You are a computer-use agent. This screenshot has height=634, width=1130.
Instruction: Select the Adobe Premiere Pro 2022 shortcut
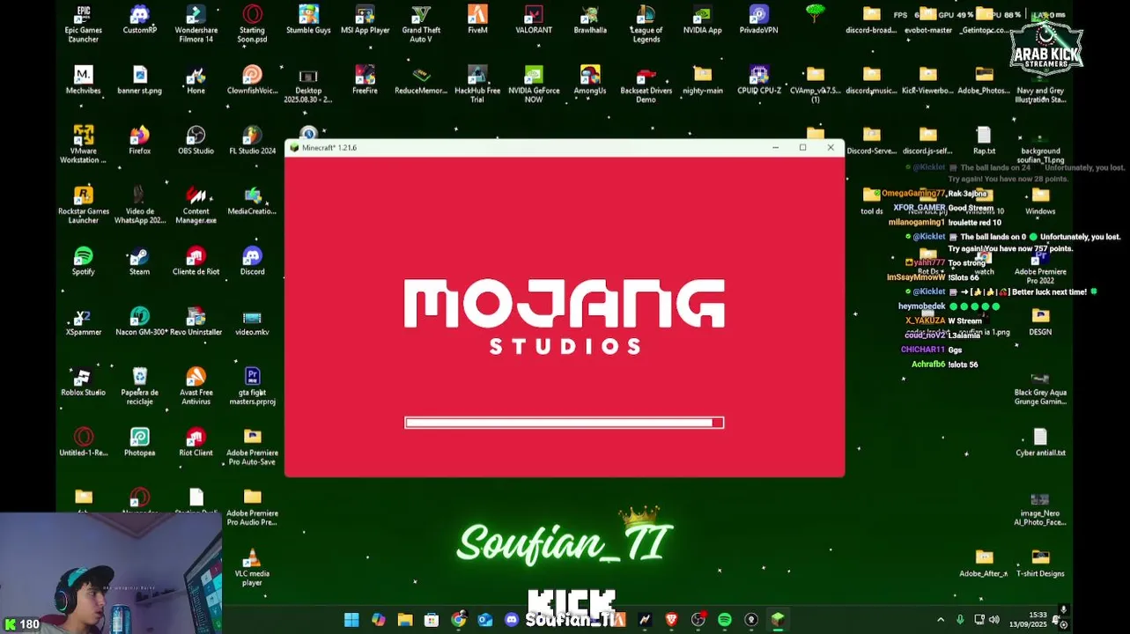click(1040, 266)
